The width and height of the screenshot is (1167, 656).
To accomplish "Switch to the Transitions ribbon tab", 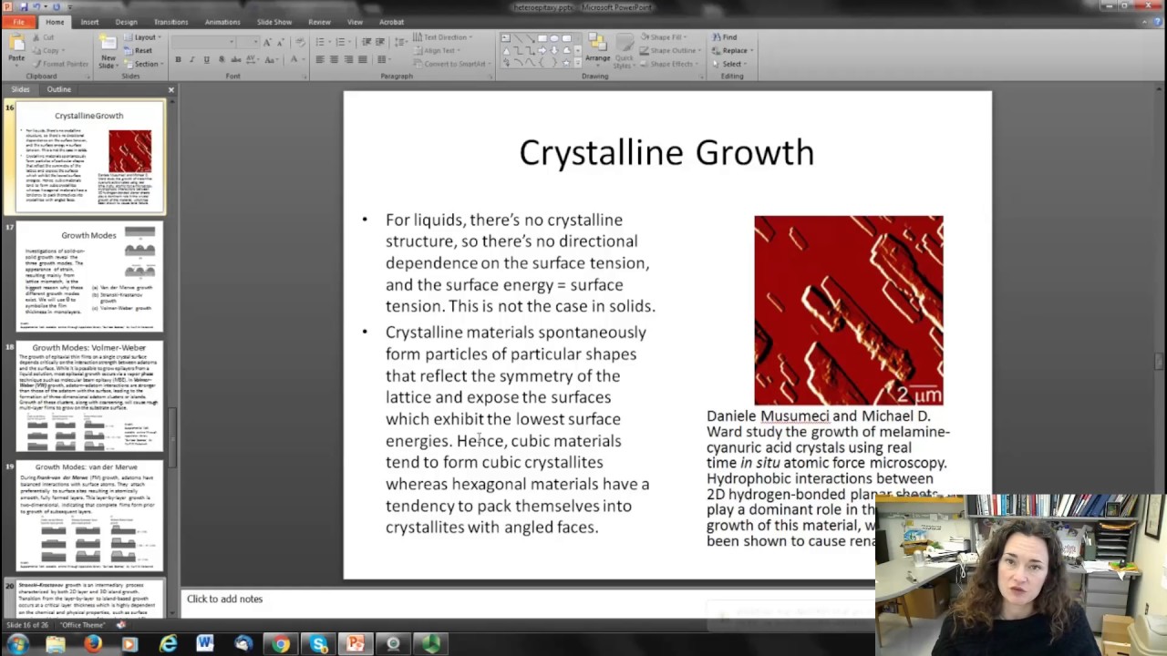I will coord(170,22).
